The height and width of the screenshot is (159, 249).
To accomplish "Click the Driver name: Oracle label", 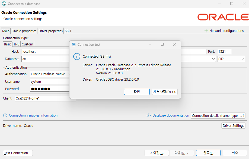I will (x=18, y=125).
